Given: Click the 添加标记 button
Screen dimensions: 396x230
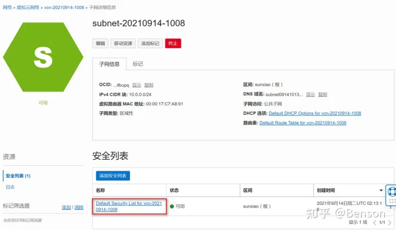Looking at the screenshot, I should pyautogui.click(x=150, y=43).
